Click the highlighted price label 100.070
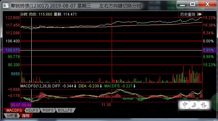Screen dimensions: 218x121 [12, 50]
